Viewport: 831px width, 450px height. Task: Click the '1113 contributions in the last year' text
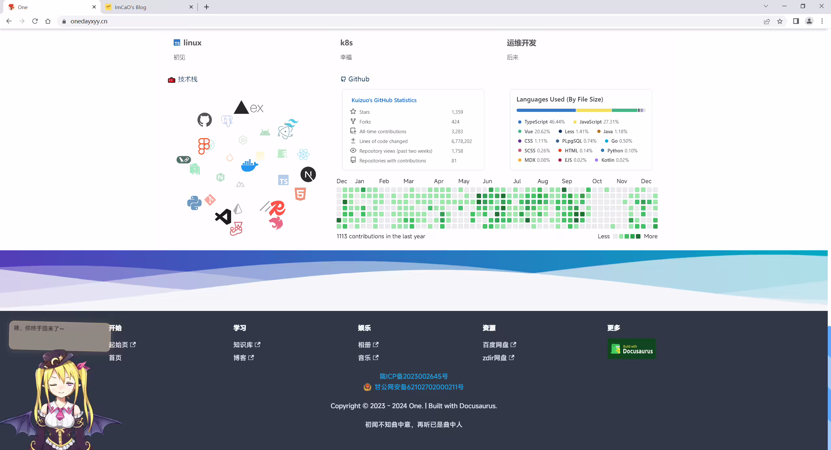point(381,236)
